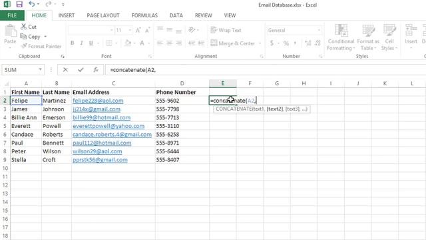Click the felipe228@aol.com email link
426x240 pixels.
point(98,101)
